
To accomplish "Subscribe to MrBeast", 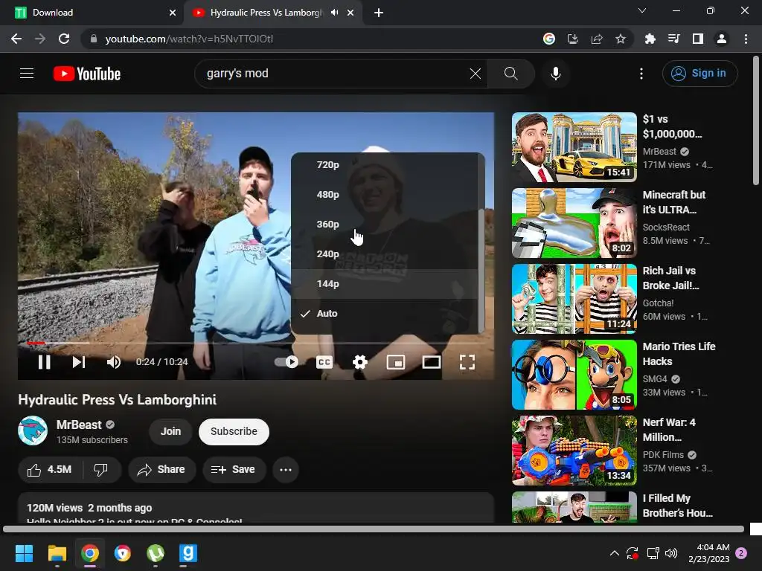I will 234,431.
